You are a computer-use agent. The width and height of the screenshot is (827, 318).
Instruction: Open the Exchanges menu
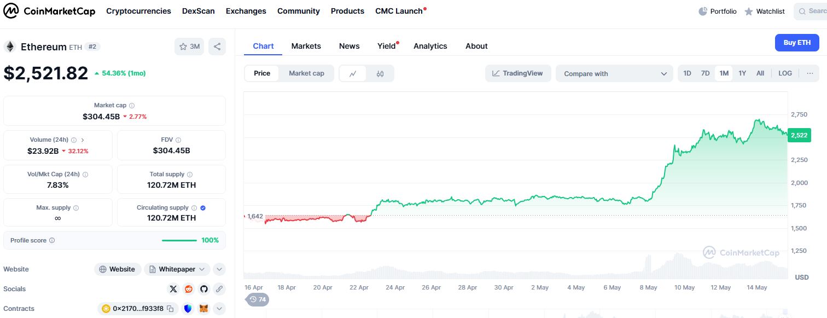coord(246,11)
